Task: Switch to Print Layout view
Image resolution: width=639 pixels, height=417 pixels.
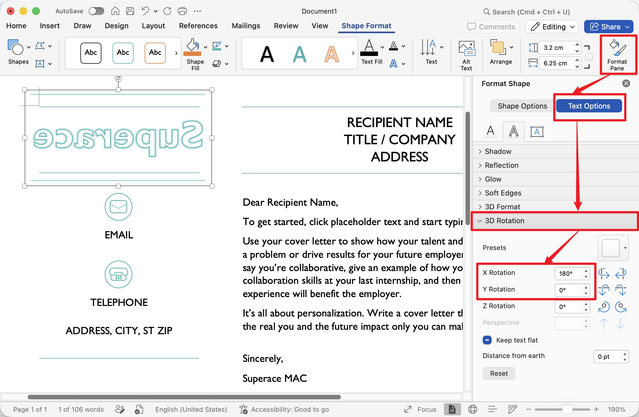Action: (x=452, y=409)
